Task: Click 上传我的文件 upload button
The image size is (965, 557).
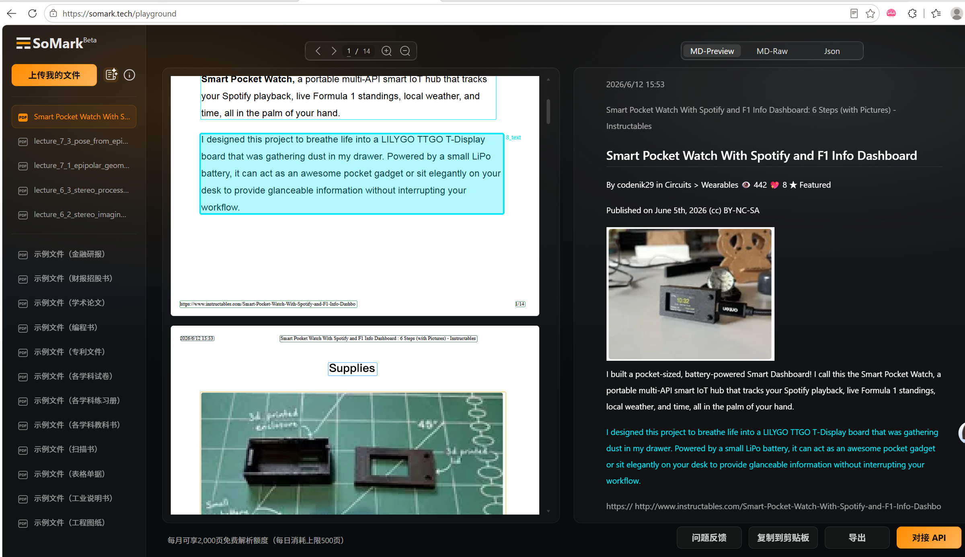Action: pyautogui.click(x=54, y=75)
